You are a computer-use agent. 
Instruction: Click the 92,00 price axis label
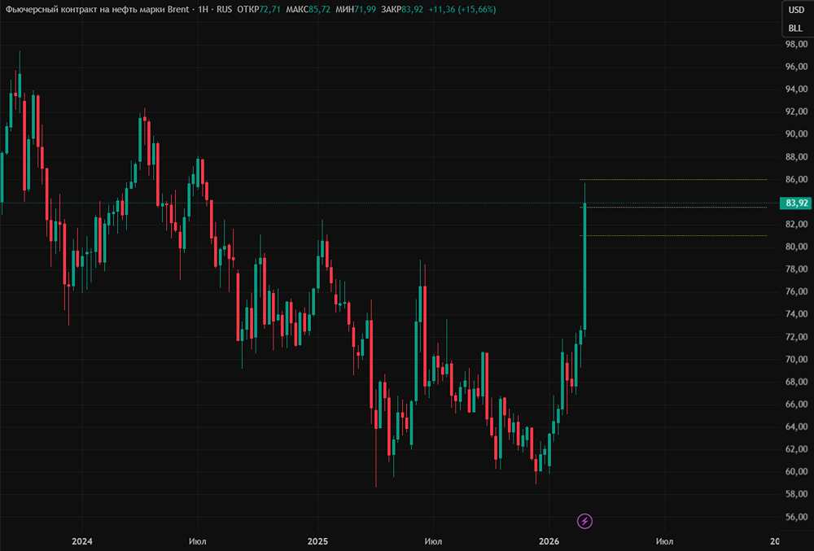click(x=796, y=111)
